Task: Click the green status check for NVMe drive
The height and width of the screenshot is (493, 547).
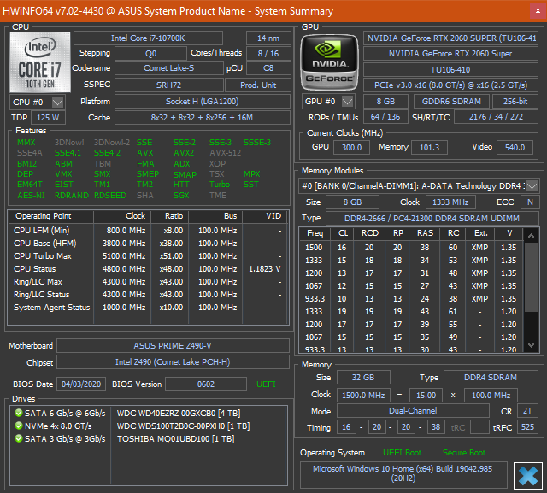Action: tap(19, 426)
